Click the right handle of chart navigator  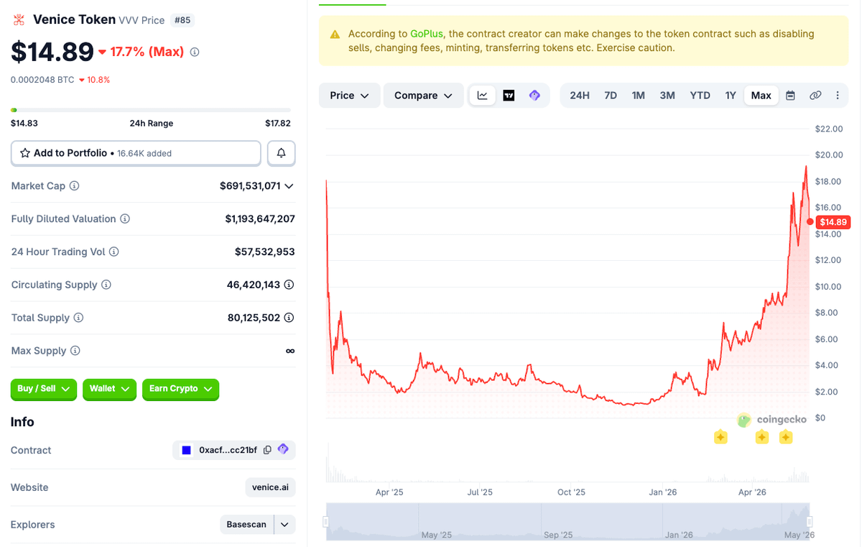[810, 522]
